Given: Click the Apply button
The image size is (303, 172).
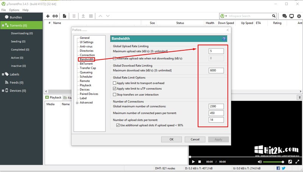Looking at the screenshot, I should point(219,139).
